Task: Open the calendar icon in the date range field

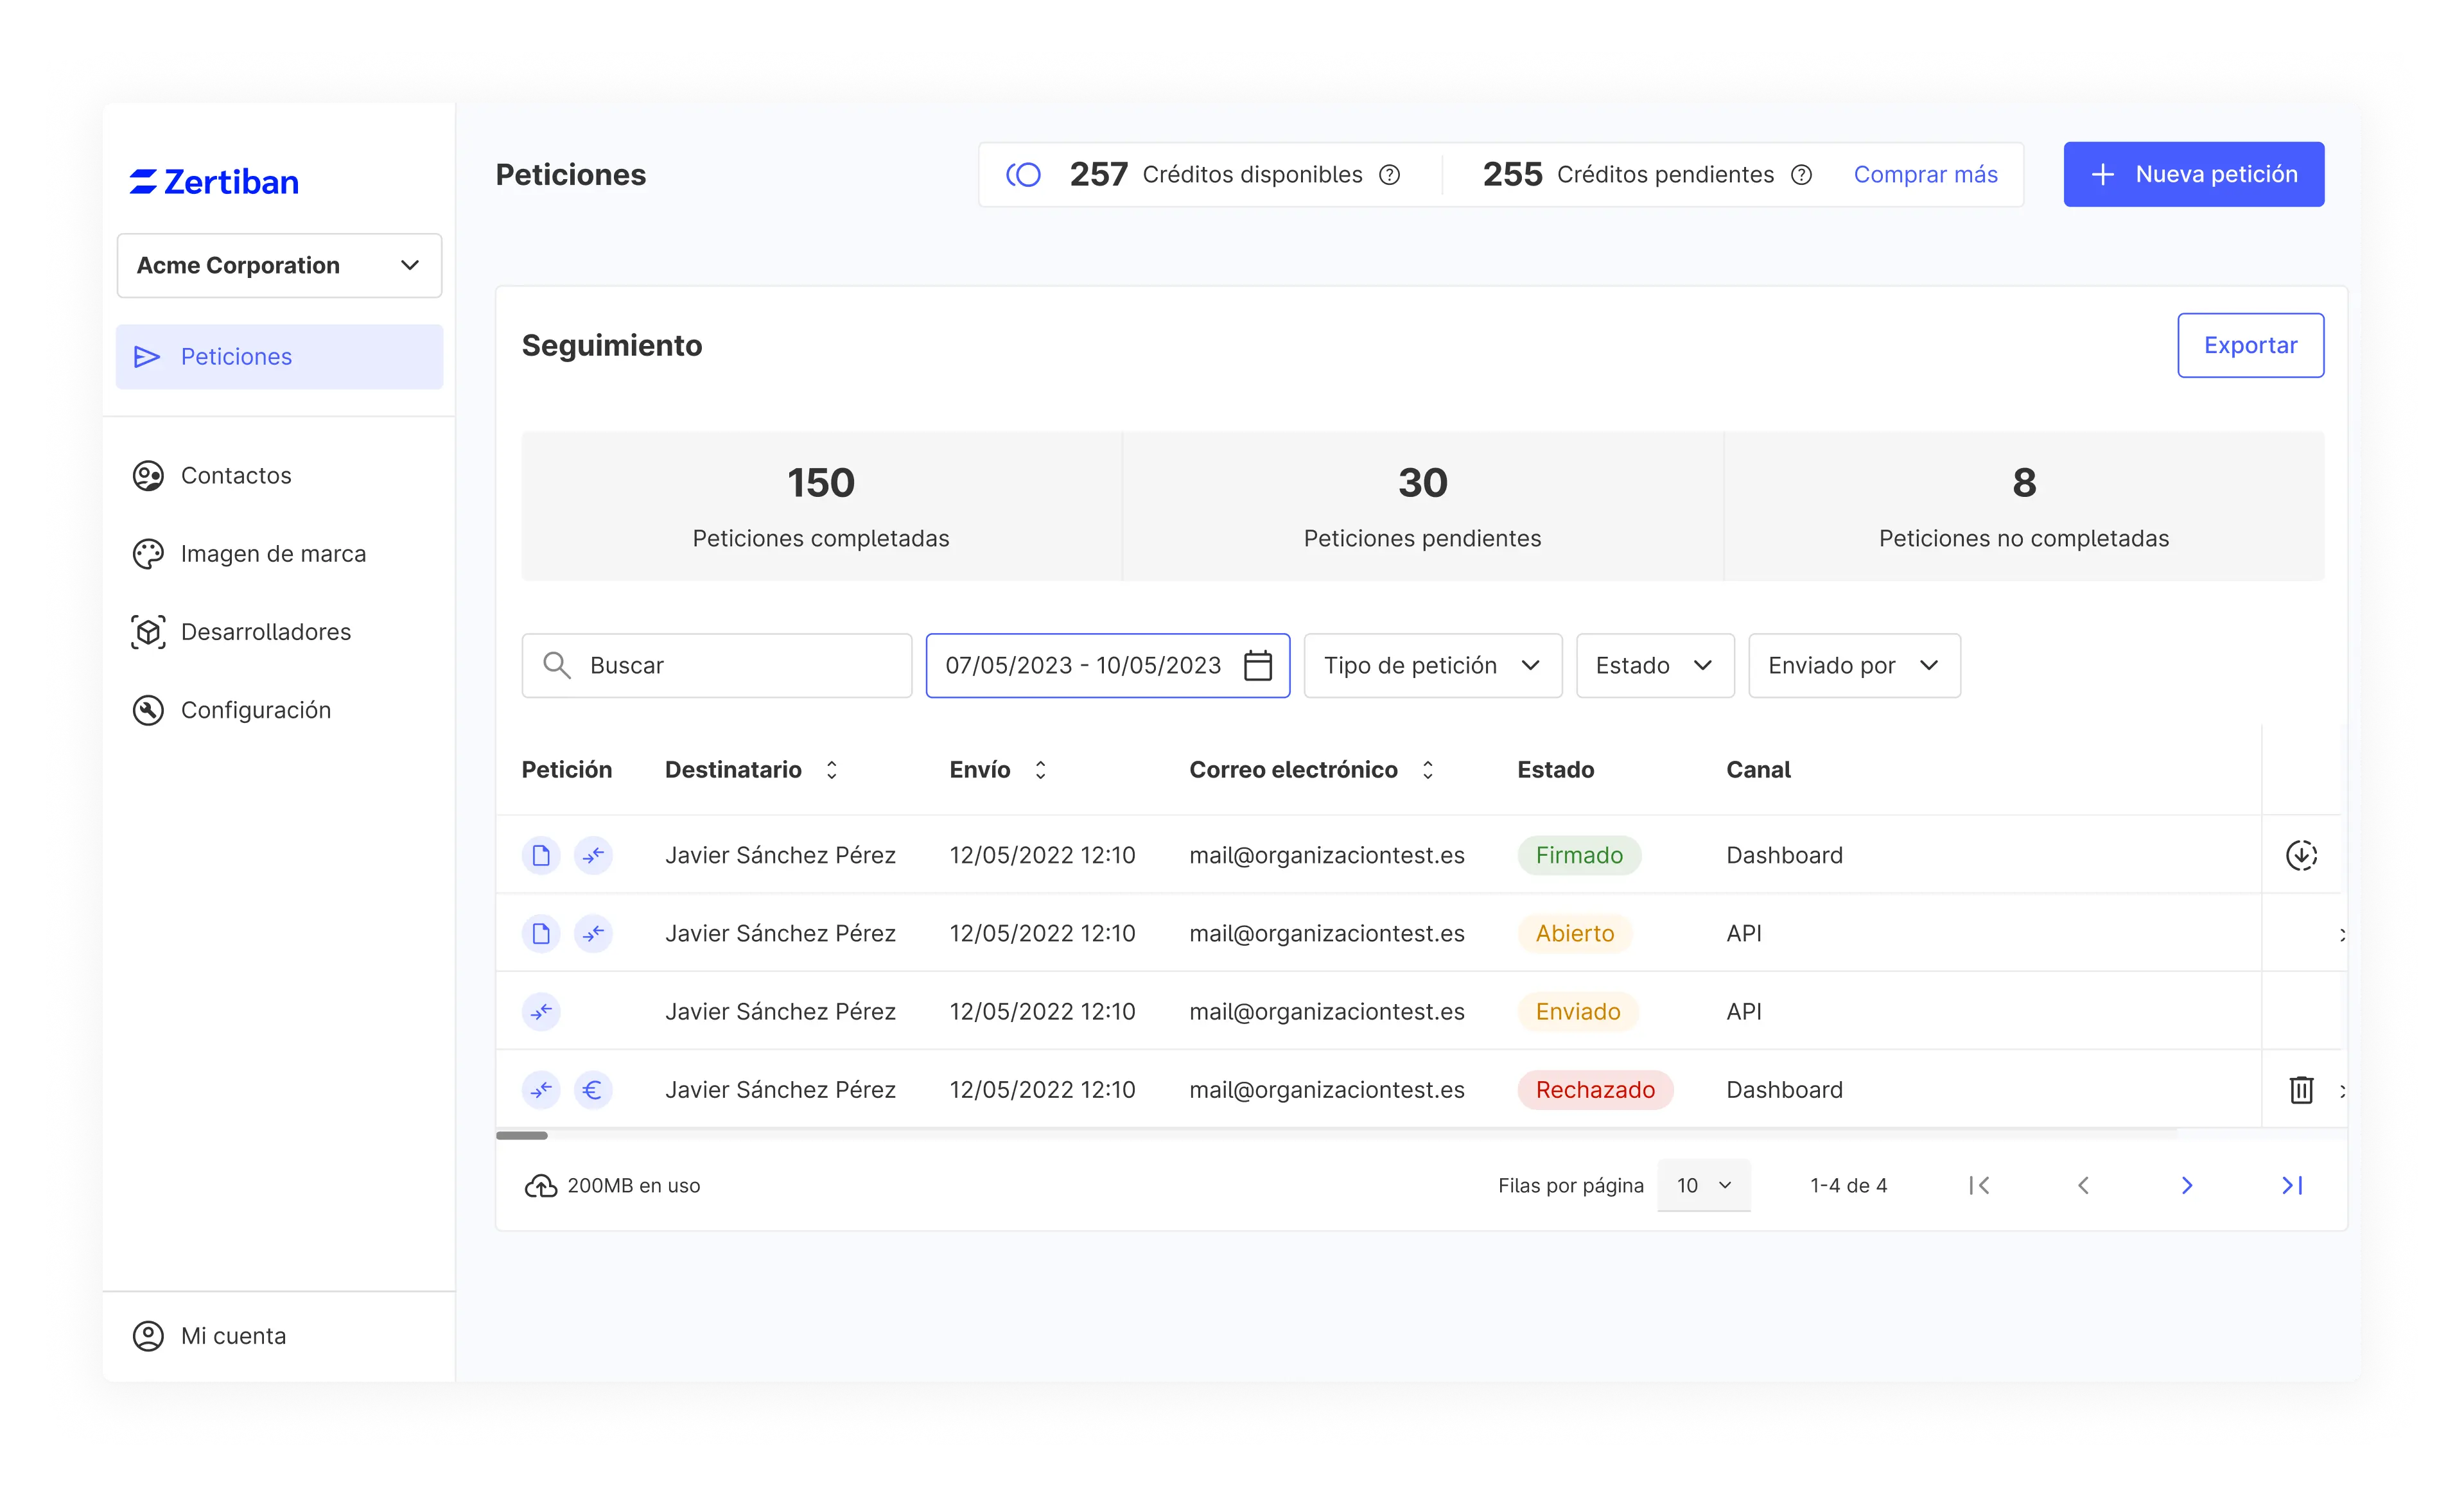Action: [x=1257, y=665]
